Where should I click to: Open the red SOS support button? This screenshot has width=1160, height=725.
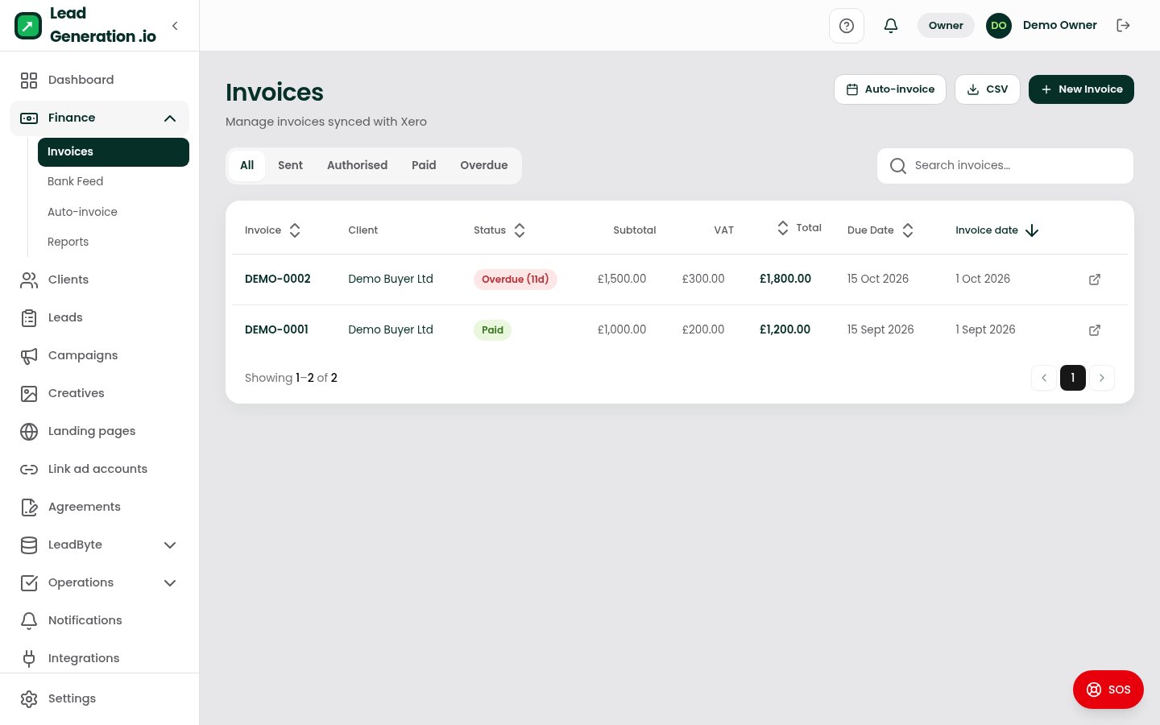(1108, 690)
